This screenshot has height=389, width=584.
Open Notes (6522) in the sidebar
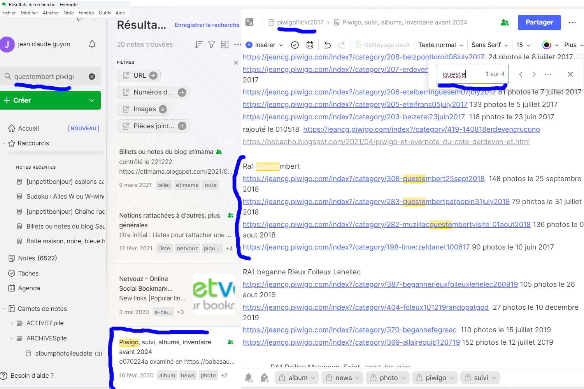tap(37, 258)
